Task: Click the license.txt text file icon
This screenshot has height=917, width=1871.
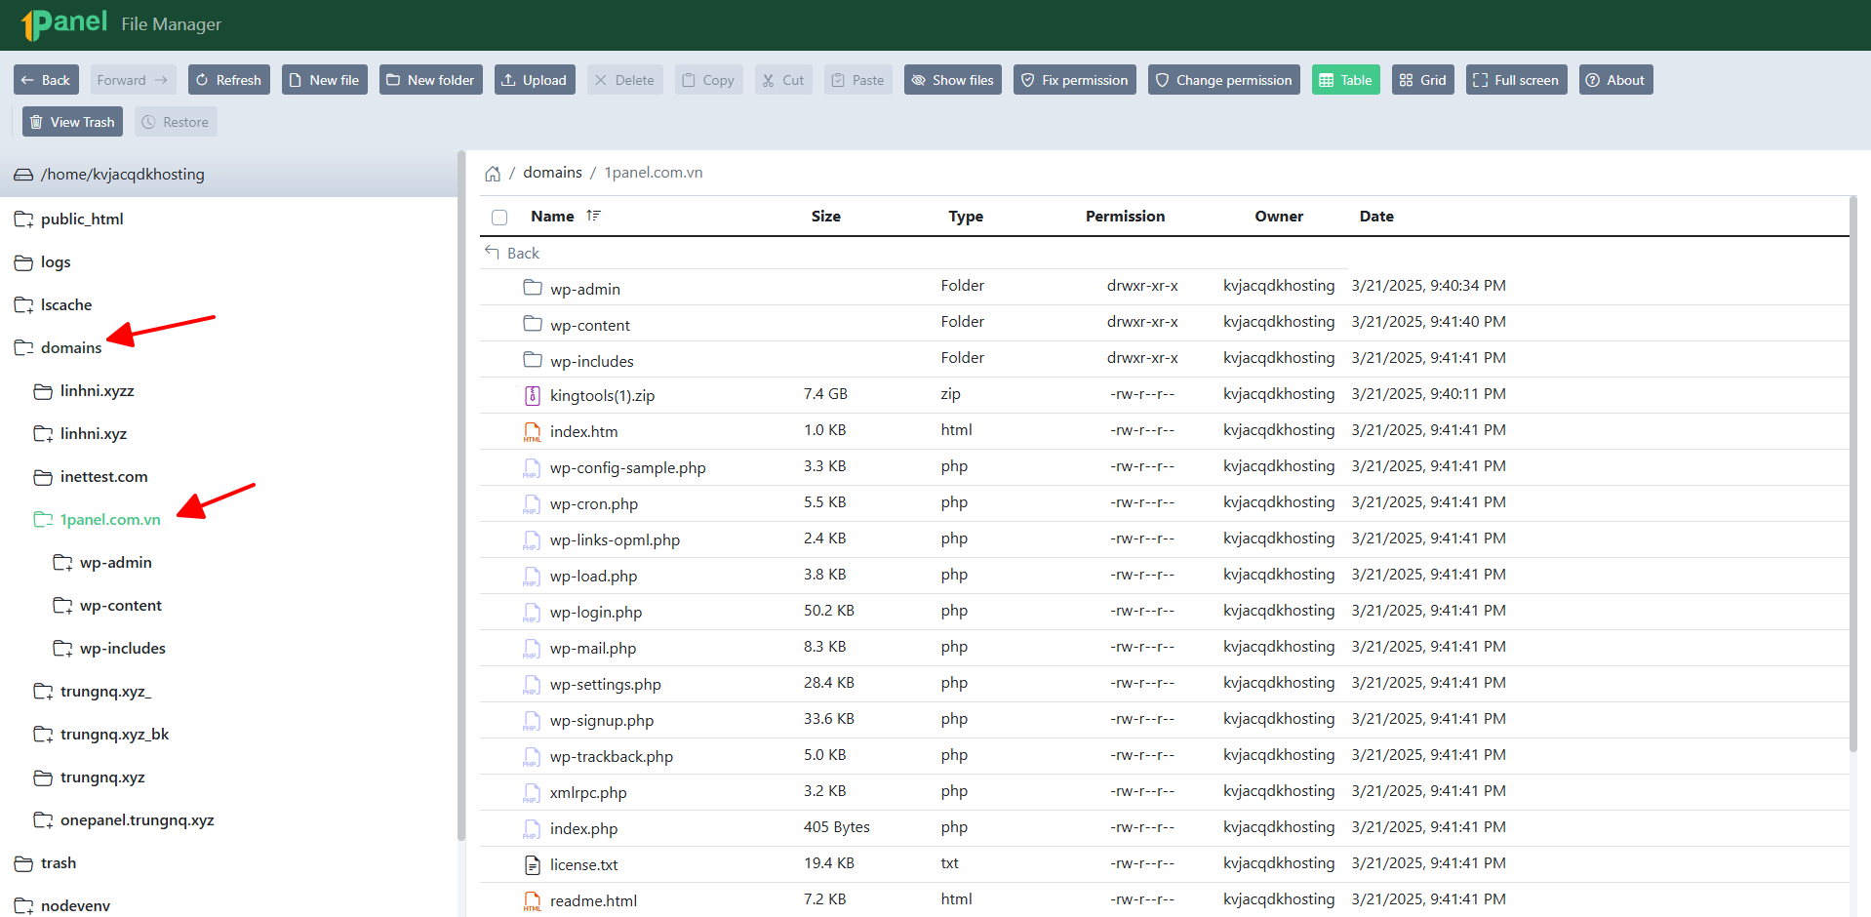Action: point(533,864)
